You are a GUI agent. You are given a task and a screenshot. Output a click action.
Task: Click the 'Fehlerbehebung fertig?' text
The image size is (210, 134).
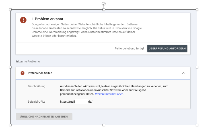coord(129,48)
